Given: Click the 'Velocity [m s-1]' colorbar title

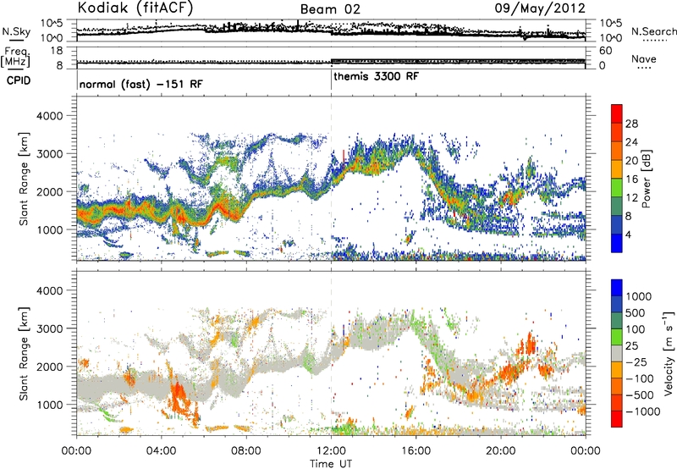Looking at the screenshot, I should pos(669,353).
